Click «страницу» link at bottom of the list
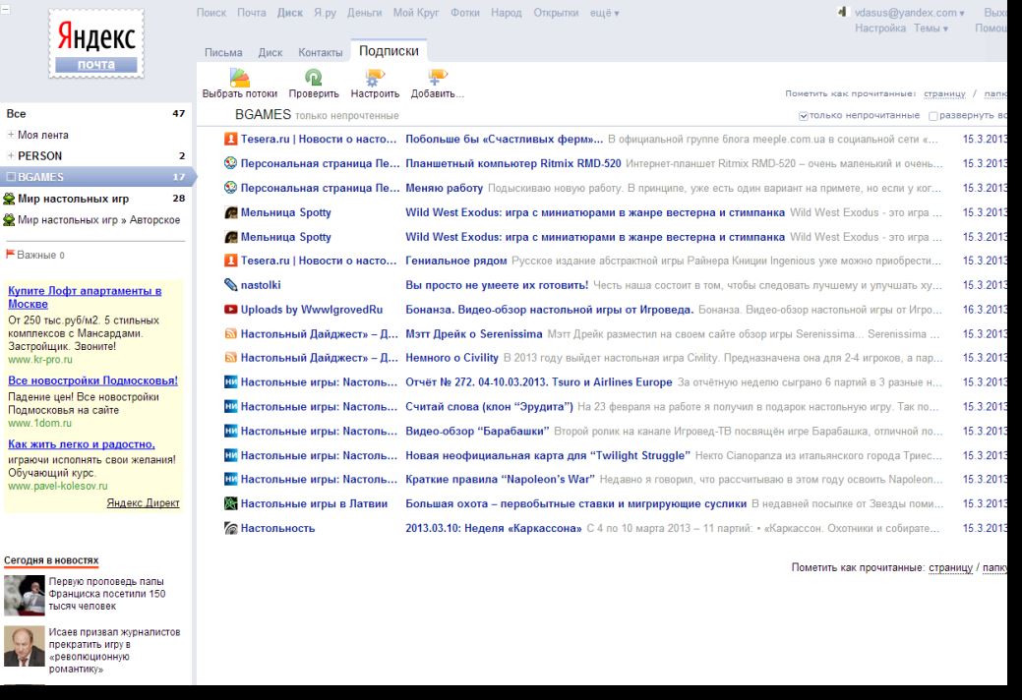 pos(950,568)
